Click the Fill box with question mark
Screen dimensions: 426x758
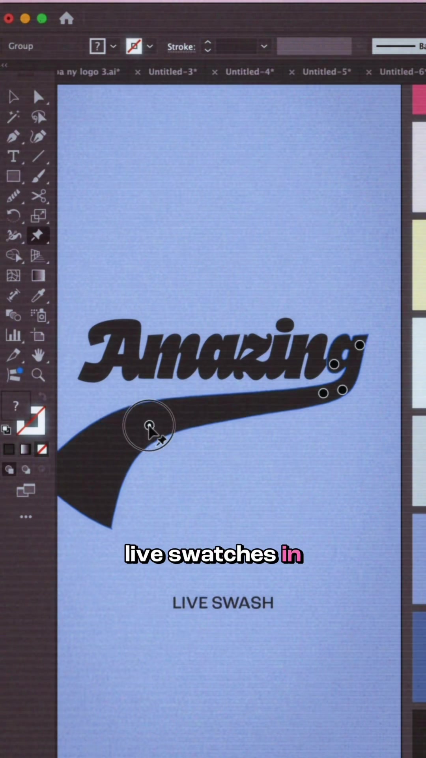pos(15,405)
